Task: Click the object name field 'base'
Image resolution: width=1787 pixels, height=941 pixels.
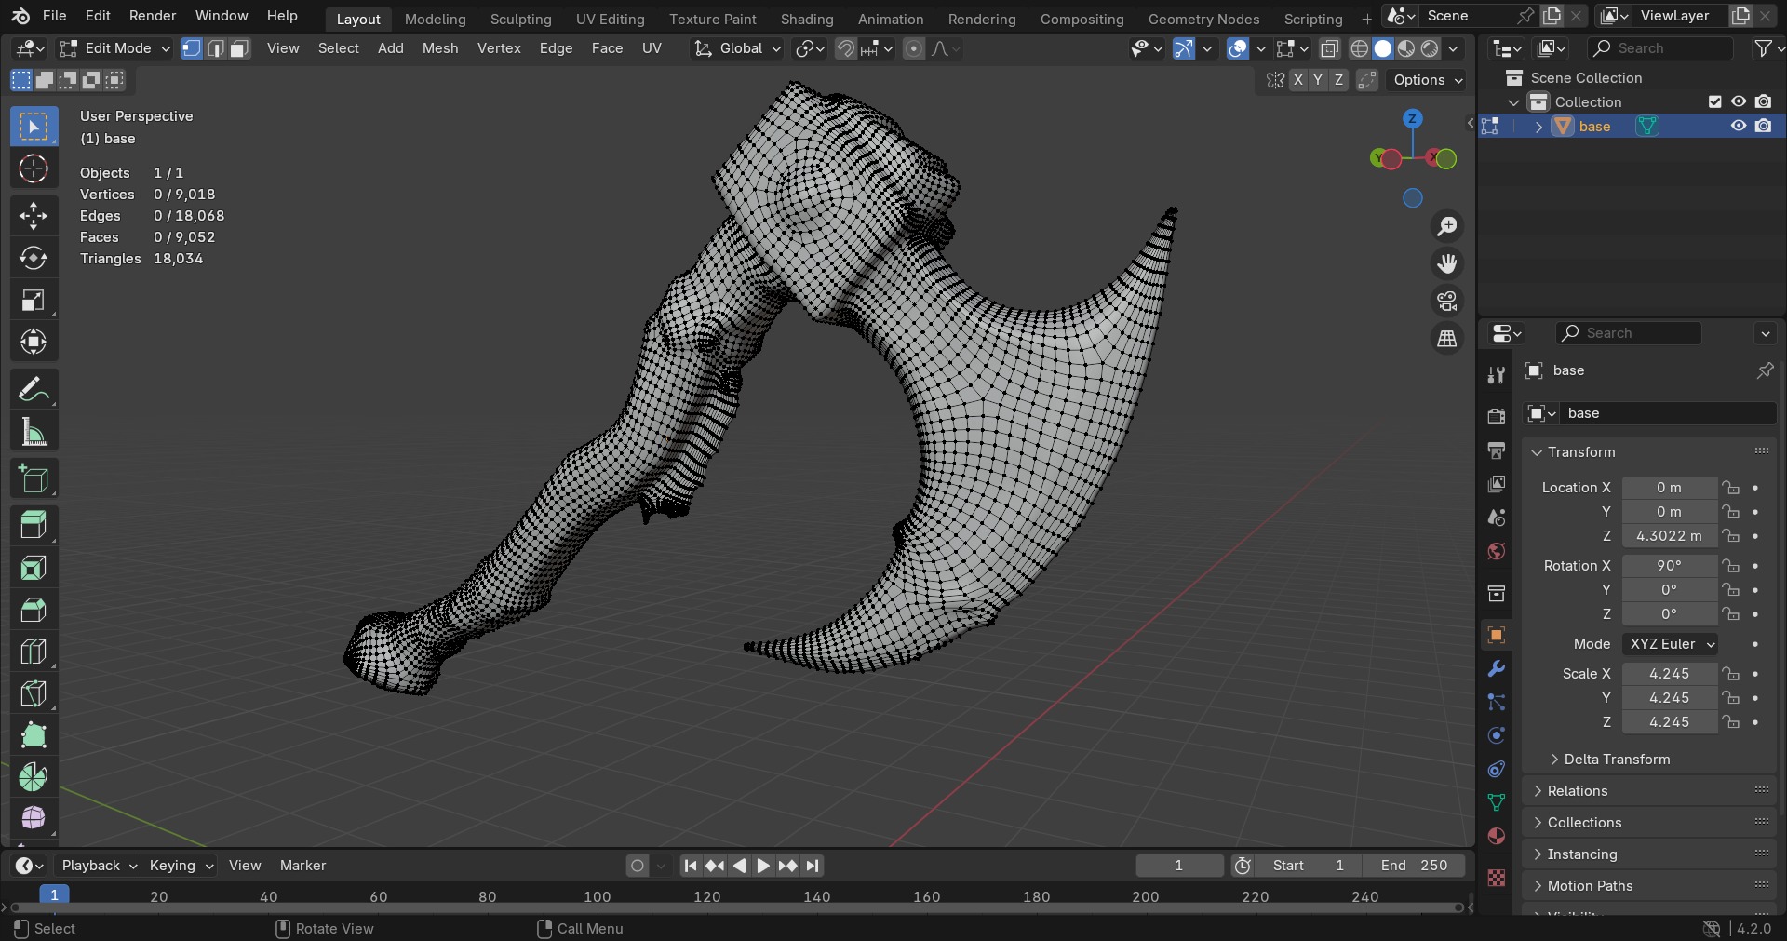Action: point(1668,413)
